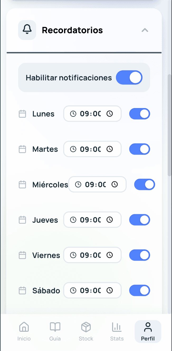The height and width of the screenshot is (351, 172).
Task: Switch to the Stats tab
Action: click(x=117, y=331)
